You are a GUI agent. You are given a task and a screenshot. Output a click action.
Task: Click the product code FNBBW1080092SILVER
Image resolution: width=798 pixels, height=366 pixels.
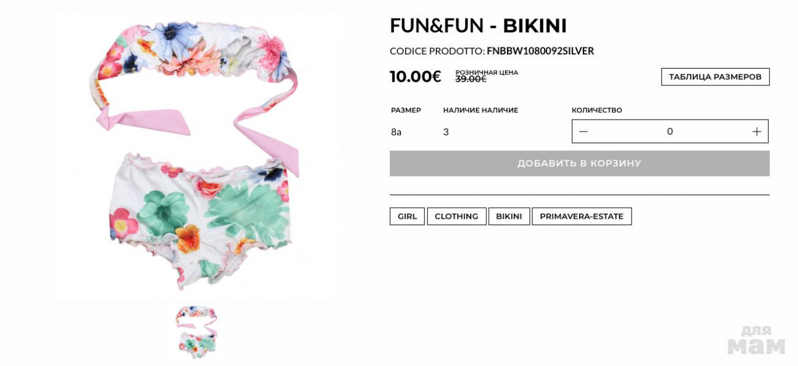540,51
